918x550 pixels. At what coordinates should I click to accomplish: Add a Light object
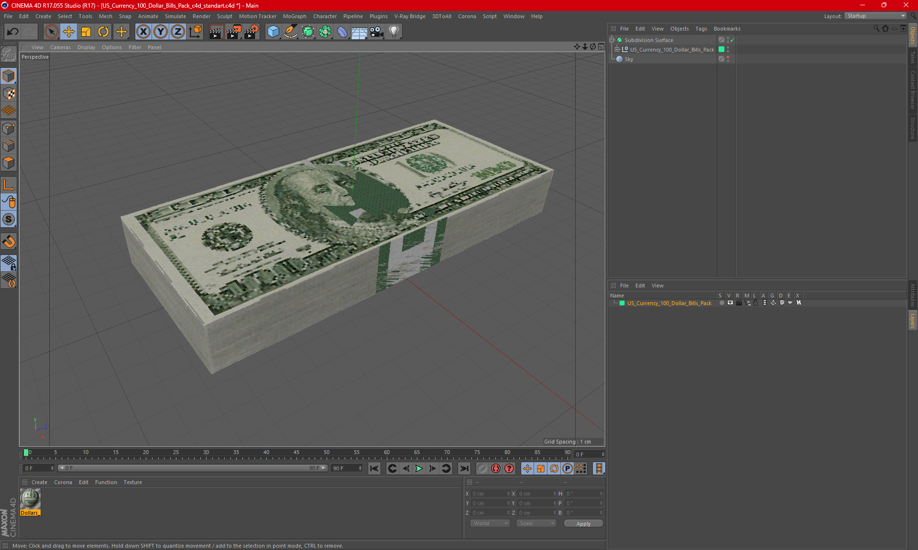coord(394,32)
